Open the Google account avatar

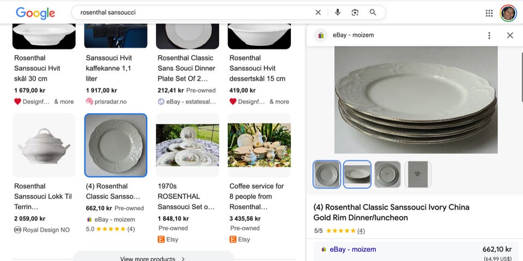tap(508, 13)
